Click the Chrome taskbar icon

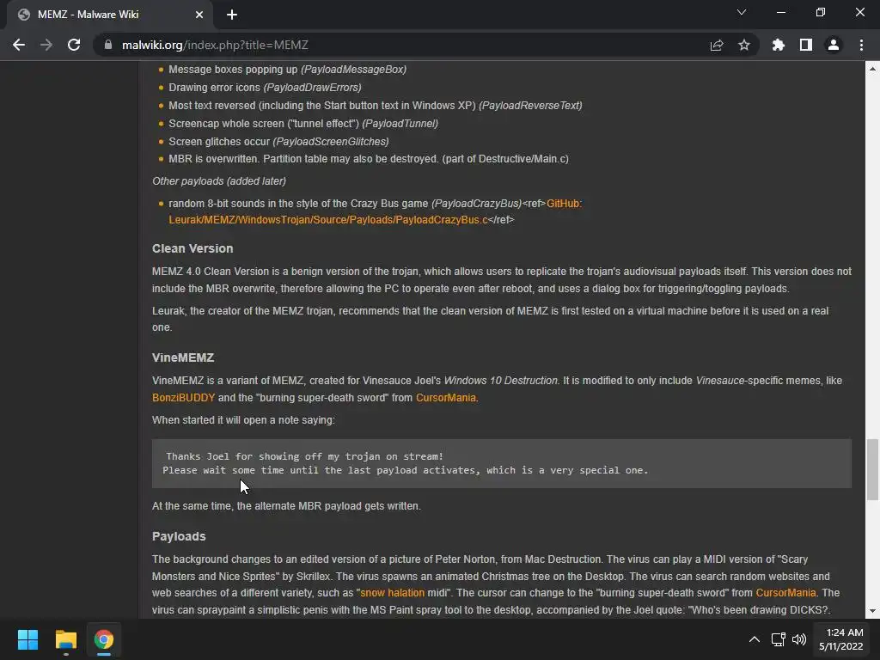104,639
